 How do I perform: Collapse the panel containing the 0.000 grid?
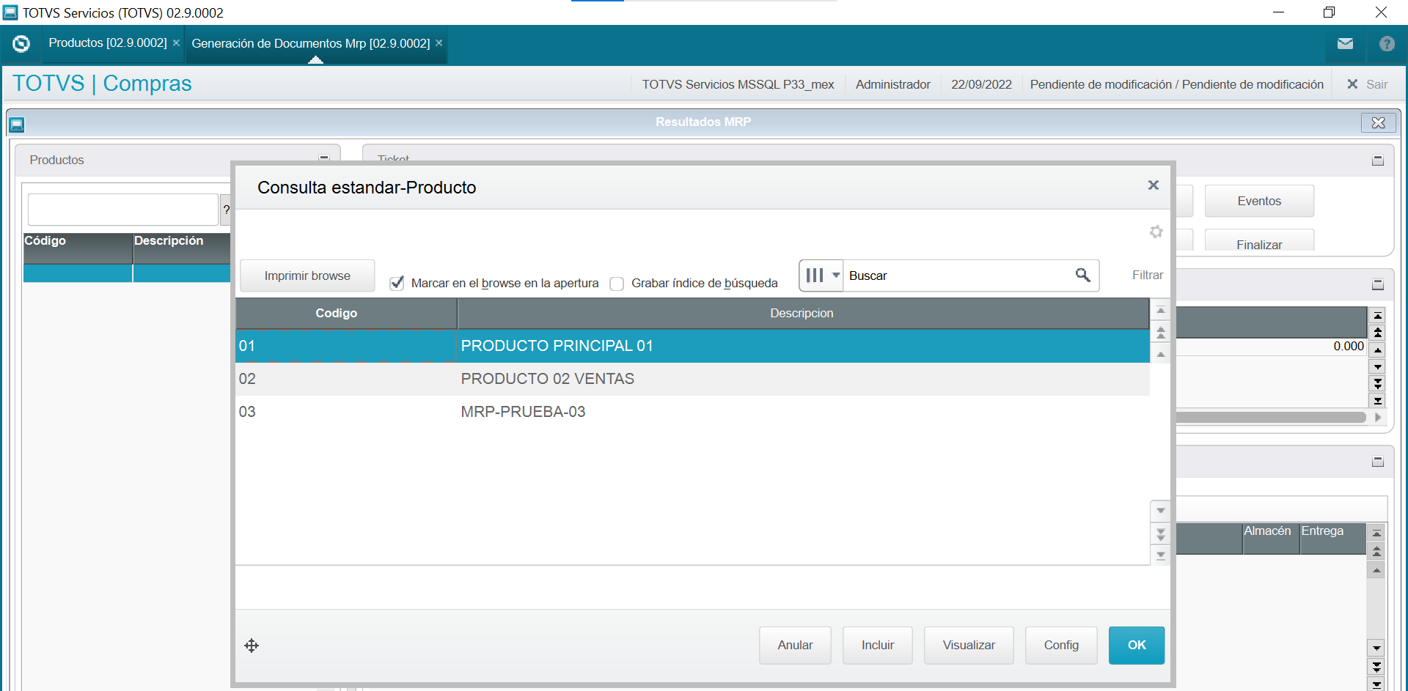[x=1378, y=284]
